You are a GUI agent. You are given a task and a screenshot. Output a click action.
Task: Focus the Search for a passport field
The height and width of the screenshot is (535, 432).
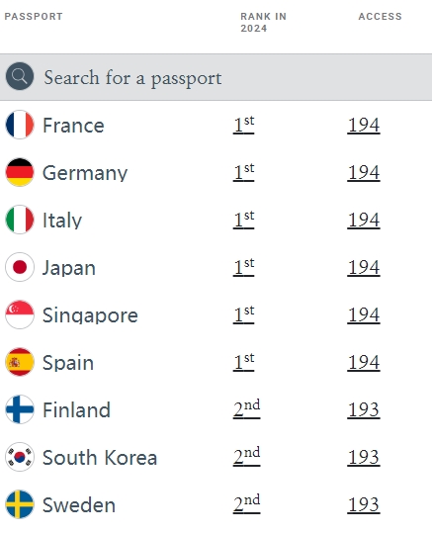pos(216,77)
